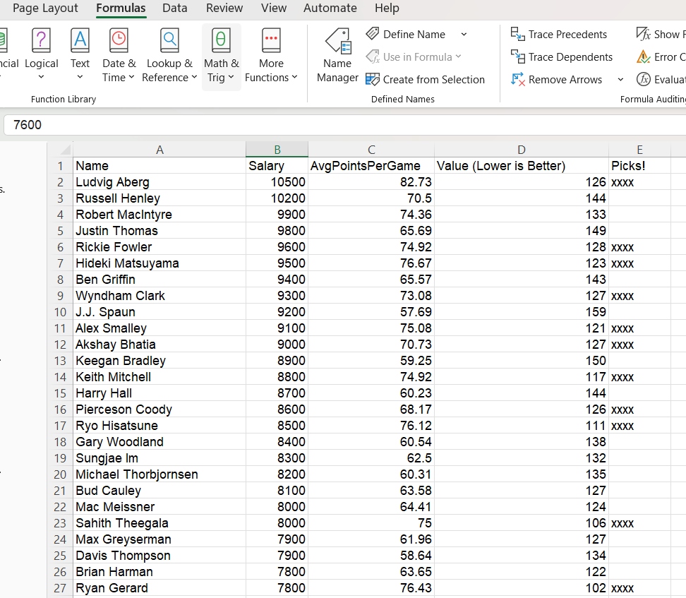Switch to the Page Layout tab
The width and height of the screenshot is (686, 598).
[x=45, y=8]
